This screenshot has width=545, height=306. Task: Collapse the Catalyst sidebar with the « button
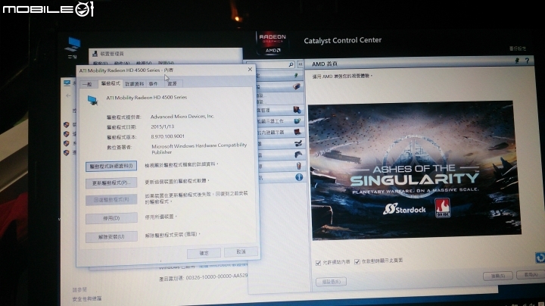pos(301,64)
